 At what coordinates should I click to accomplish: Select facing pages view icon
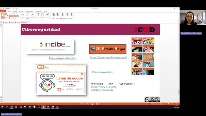pos(154,104)
